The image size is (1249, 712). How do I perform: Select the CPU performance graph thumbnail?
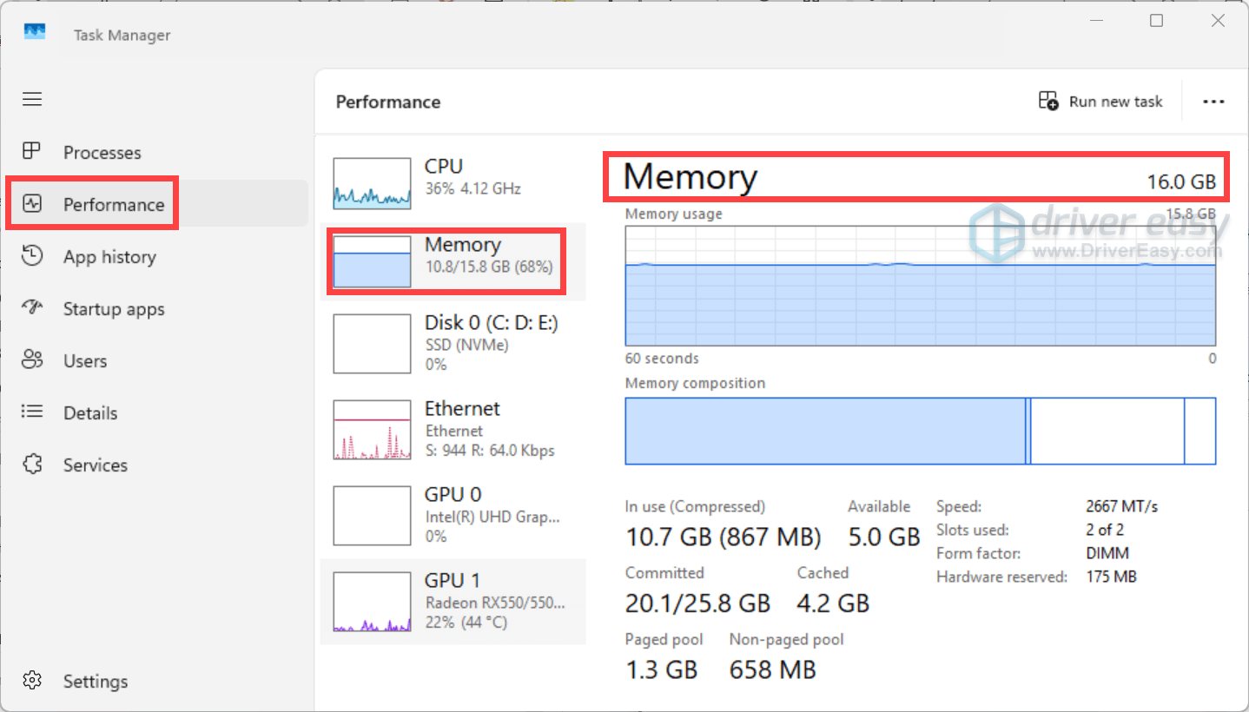point(372,183)
